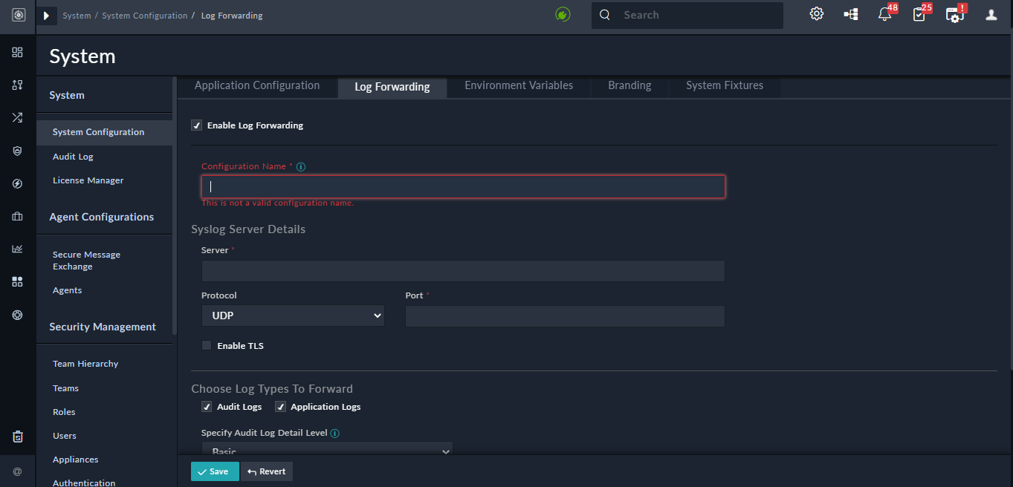Enable TLS for the syslog server
Screen dimensions: 1013x487
(x=206, y=345)
